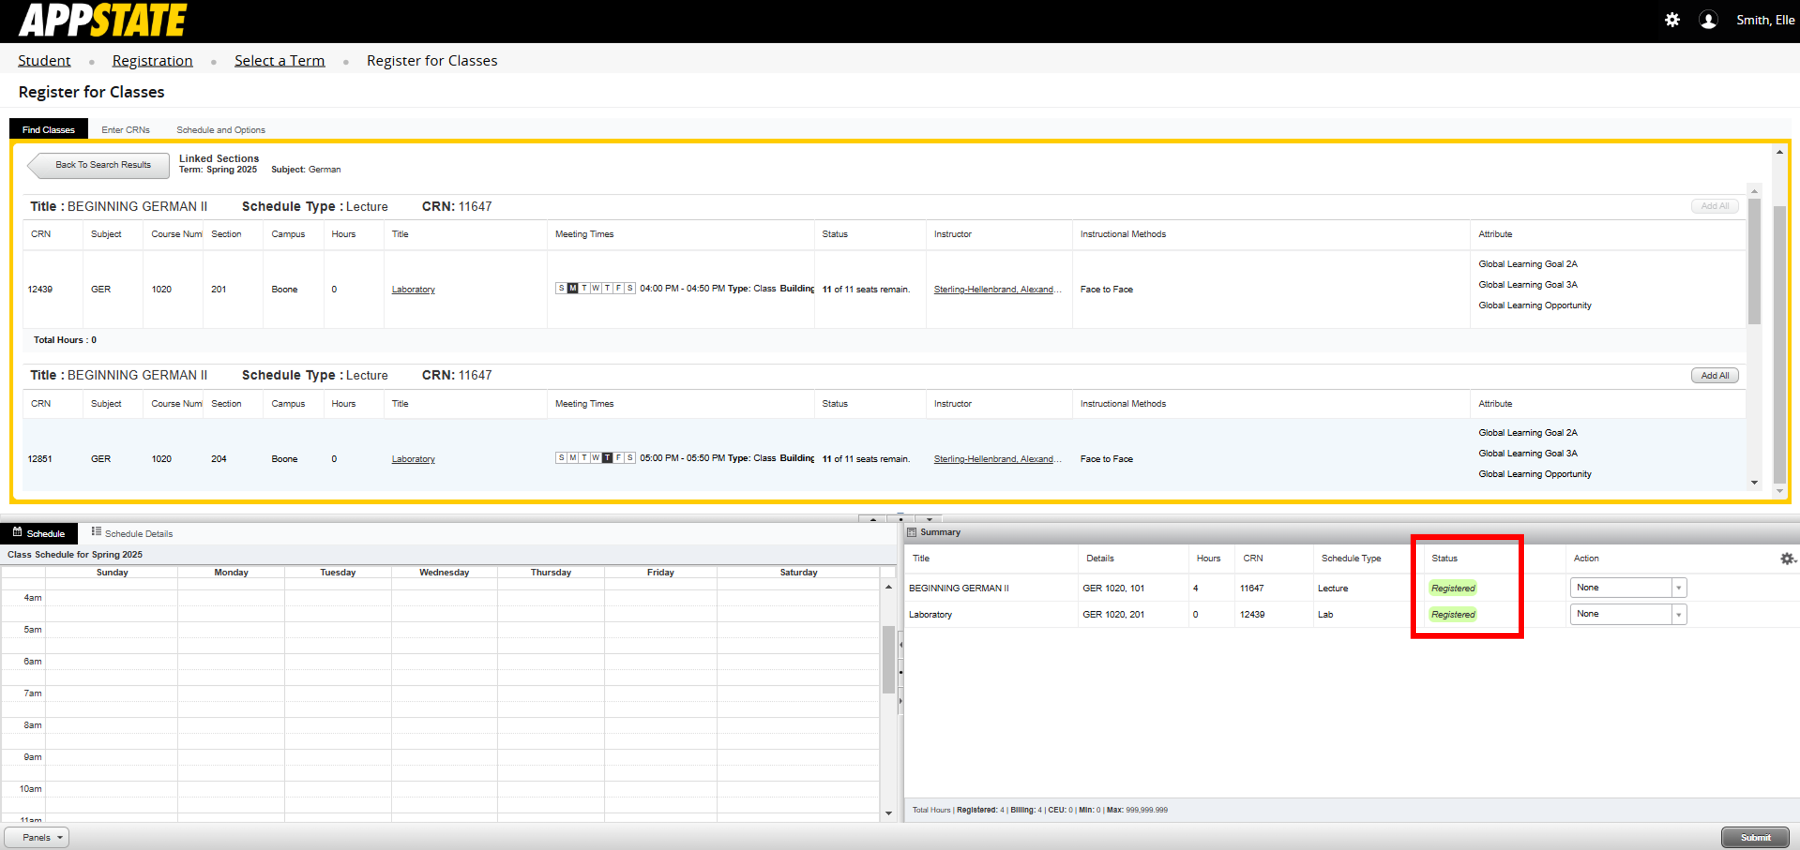This screenshot has width=1800, height=850.
Task: Click linked sections scroll down arrow
Action: click(1754, 482)
